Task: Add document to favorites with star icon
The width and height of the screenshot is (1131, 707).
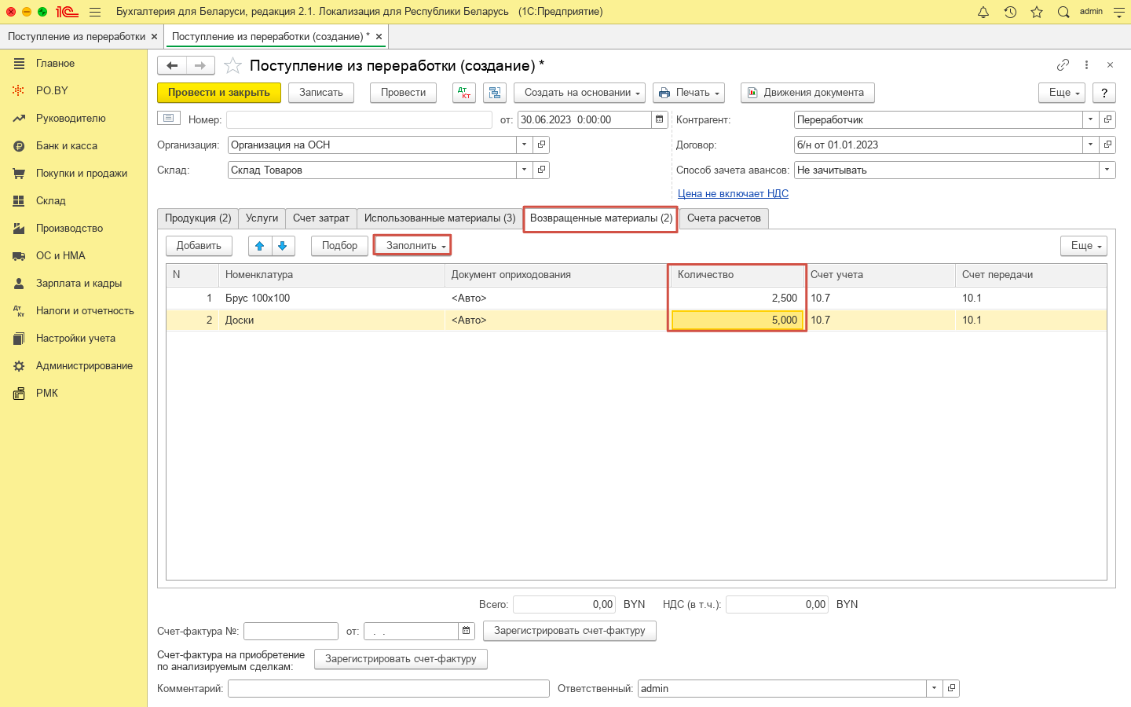Action: (x=232, y=65)
